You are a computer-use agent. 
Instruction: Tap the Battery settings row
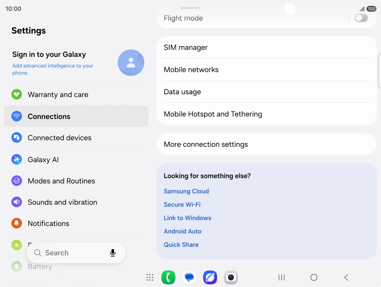pyautogui.click(x=76, y=266)
